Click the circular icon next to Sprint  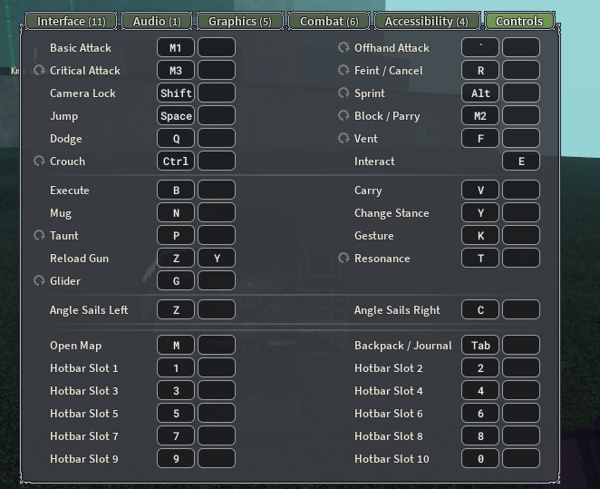coord(344,93)
